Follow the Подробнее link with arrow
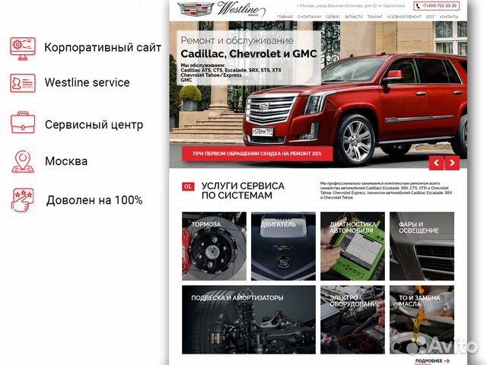This screenshot has height=365, width=487. tap(432, 361)
